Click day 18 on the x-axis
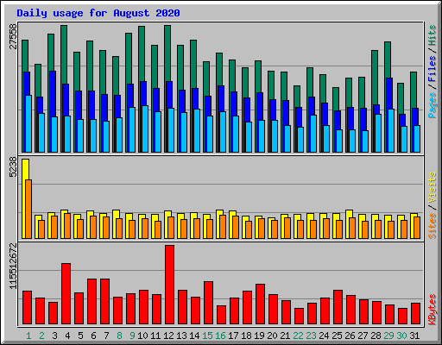 [x=246, y=336]
